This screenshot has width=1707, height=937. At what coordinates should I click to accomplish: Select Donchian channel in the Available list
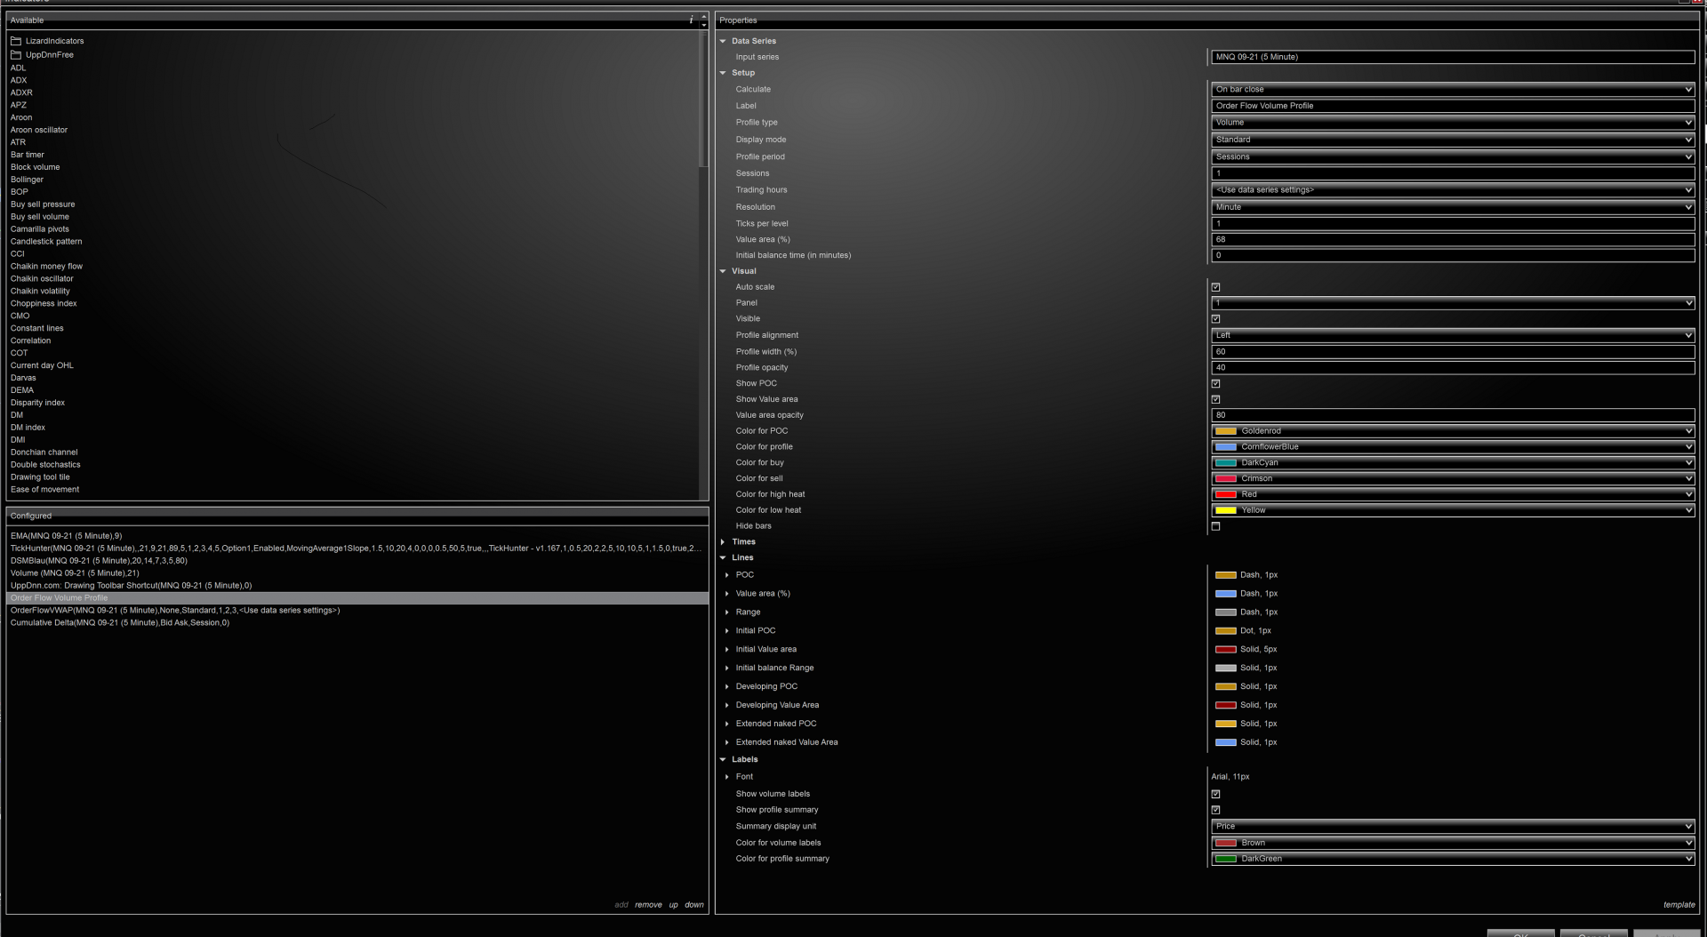[x=44, y=452]
